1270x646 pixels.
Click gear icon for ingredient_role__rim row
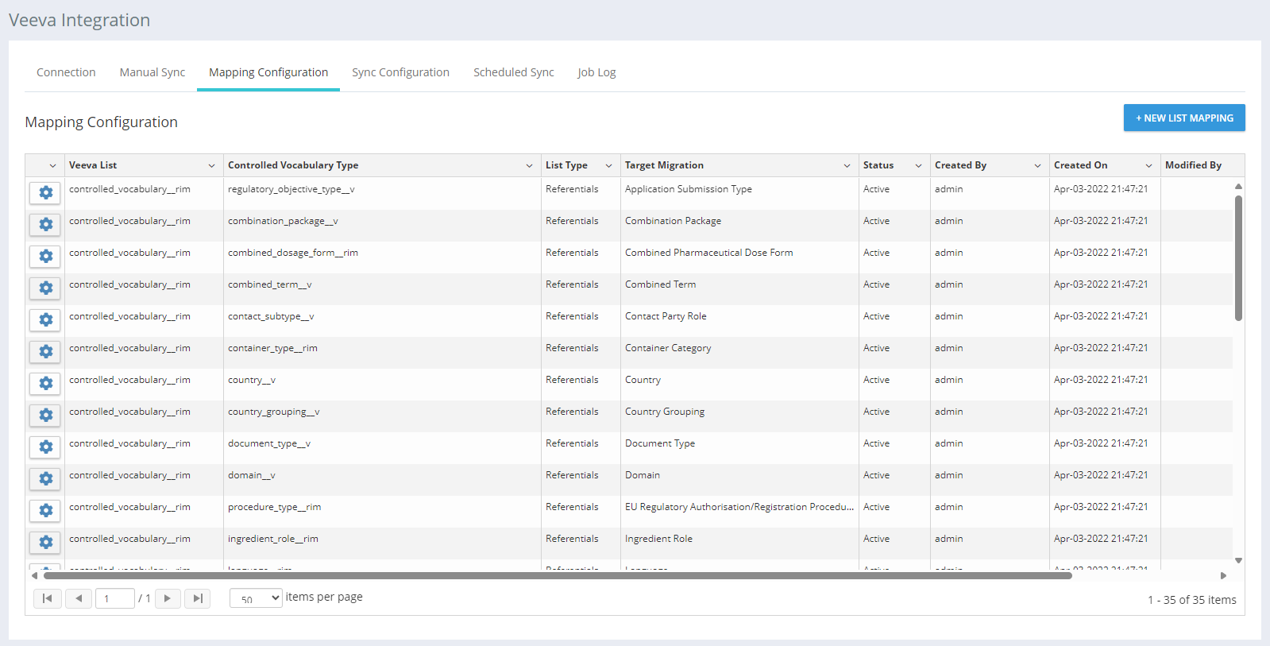45,543
